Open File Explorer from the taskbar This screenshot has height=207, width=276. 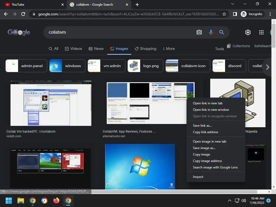click(20, 201)
